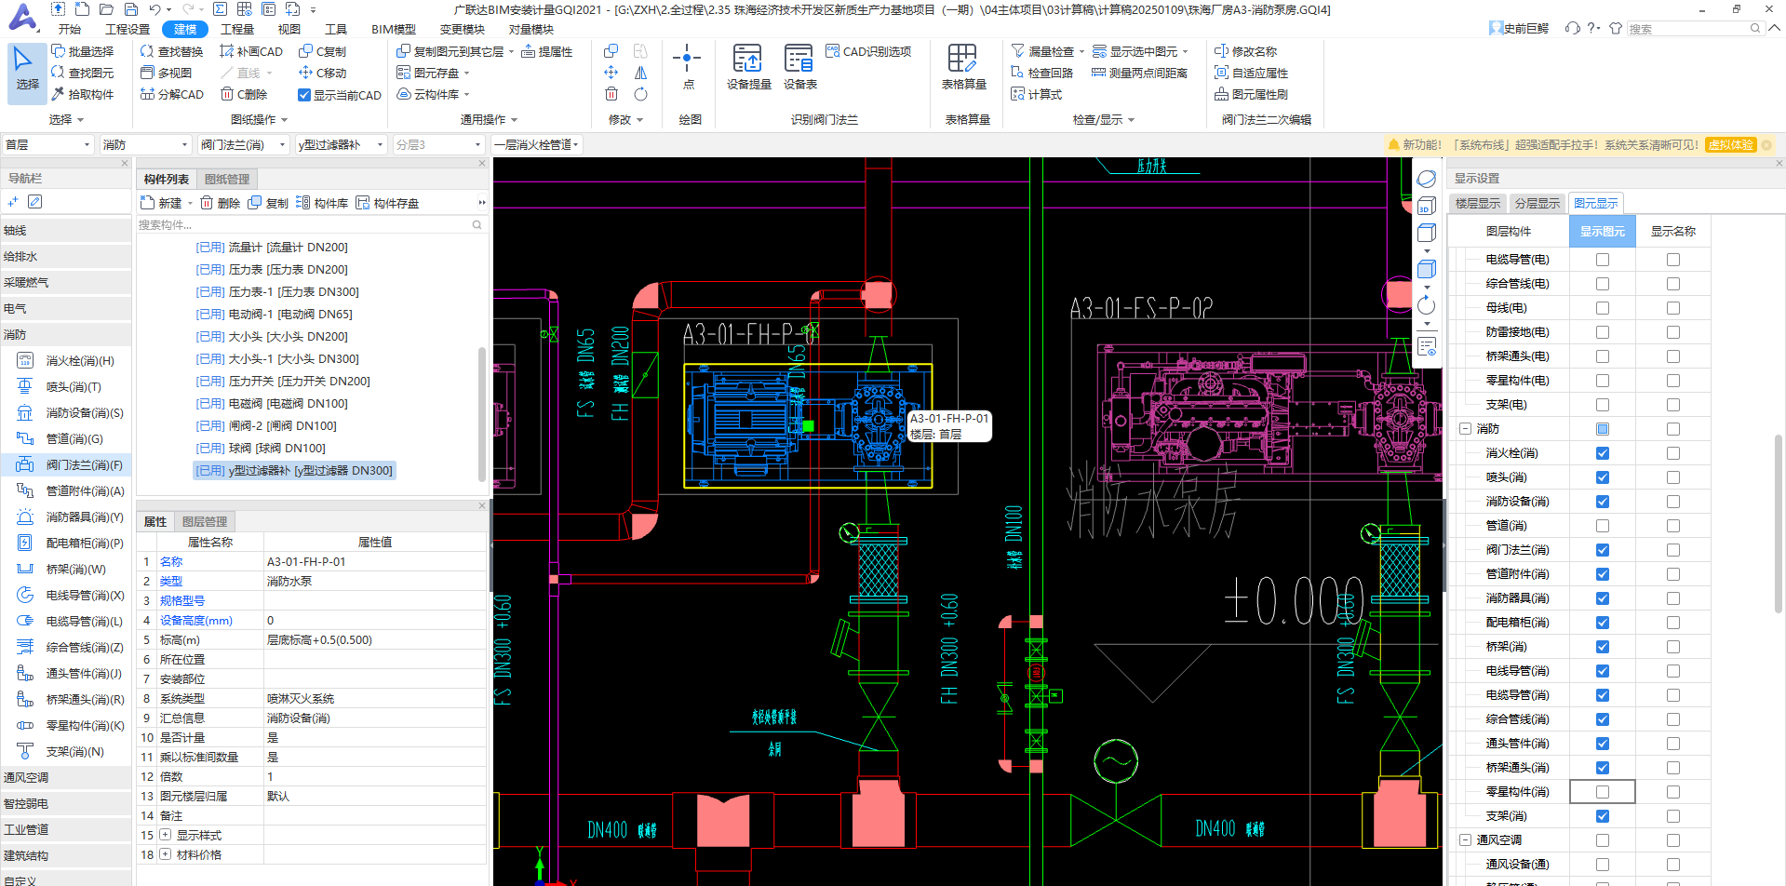Uncheck 显示图元 for 支架(消)
1786x886 pixels.
coord(1603,816)
